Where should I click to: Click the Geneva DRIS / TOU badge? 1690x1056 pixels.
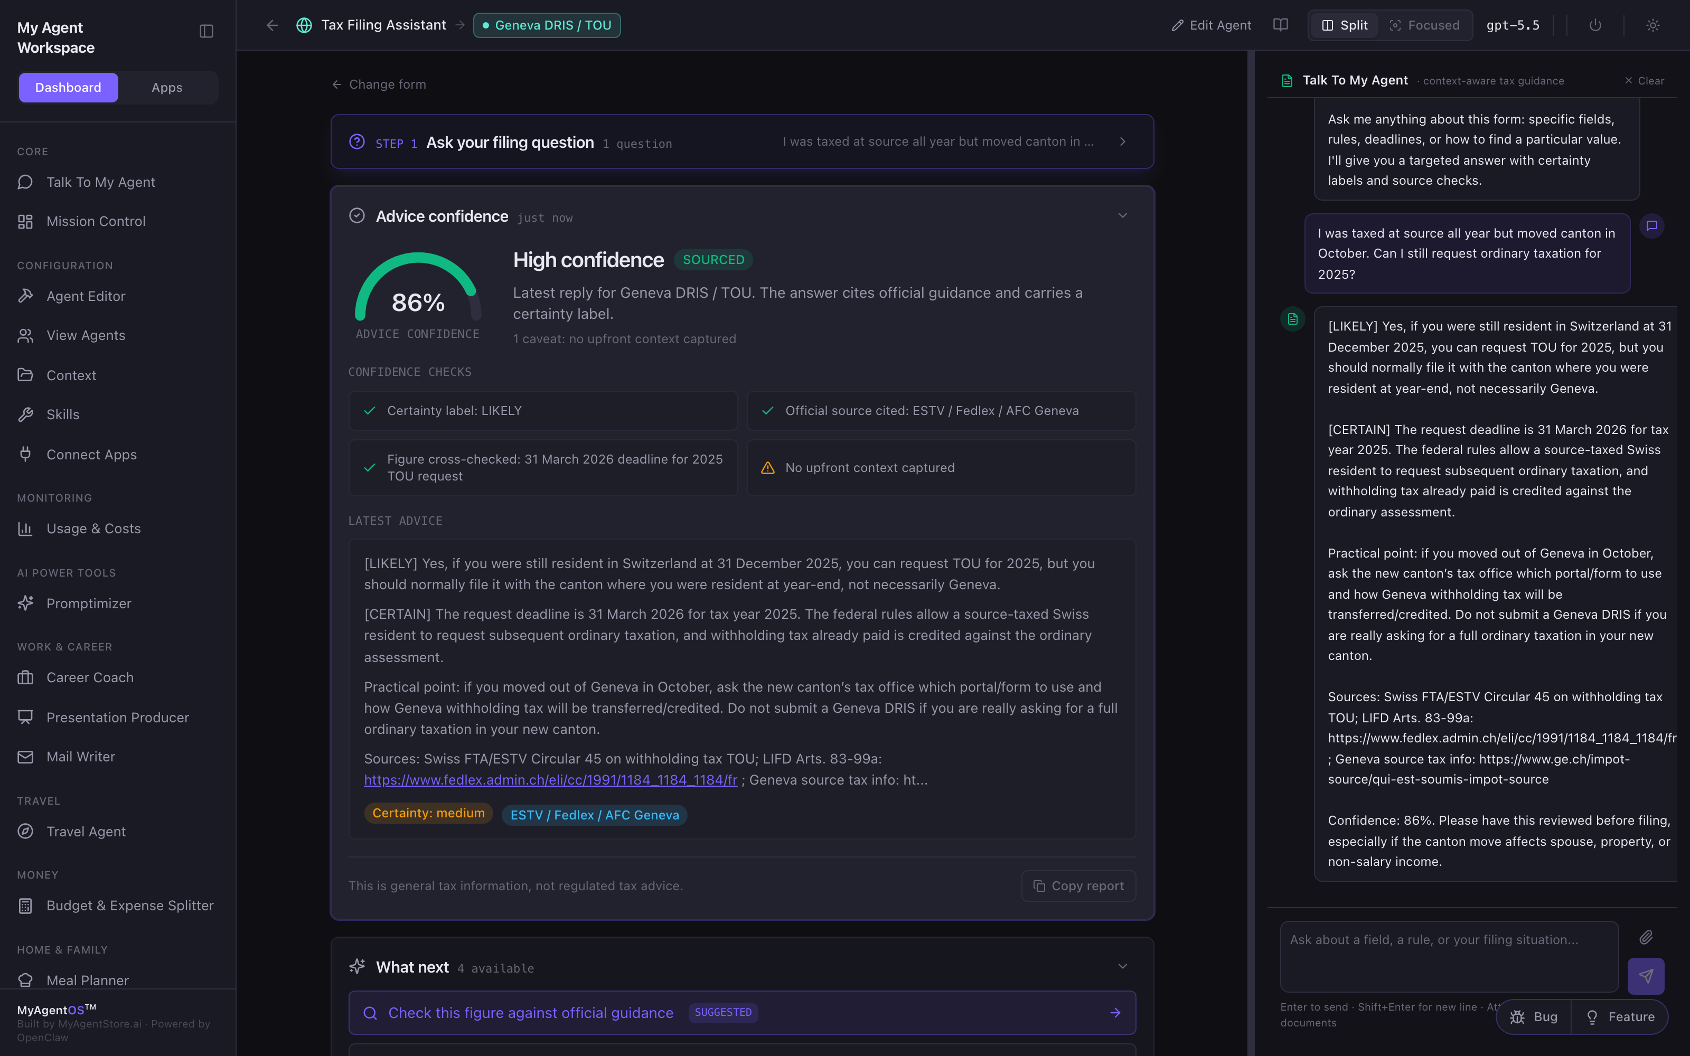(x=547, y=25)
